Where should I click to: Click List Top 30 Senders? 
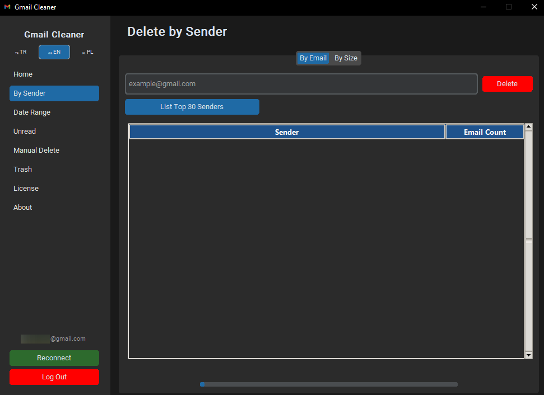(192, 107)
